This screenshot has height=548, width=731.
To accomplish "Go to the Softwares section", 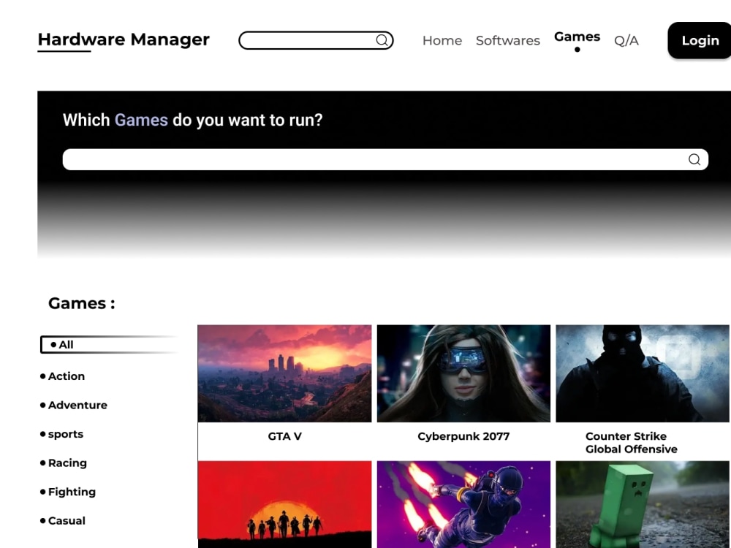I will point(508,40).
